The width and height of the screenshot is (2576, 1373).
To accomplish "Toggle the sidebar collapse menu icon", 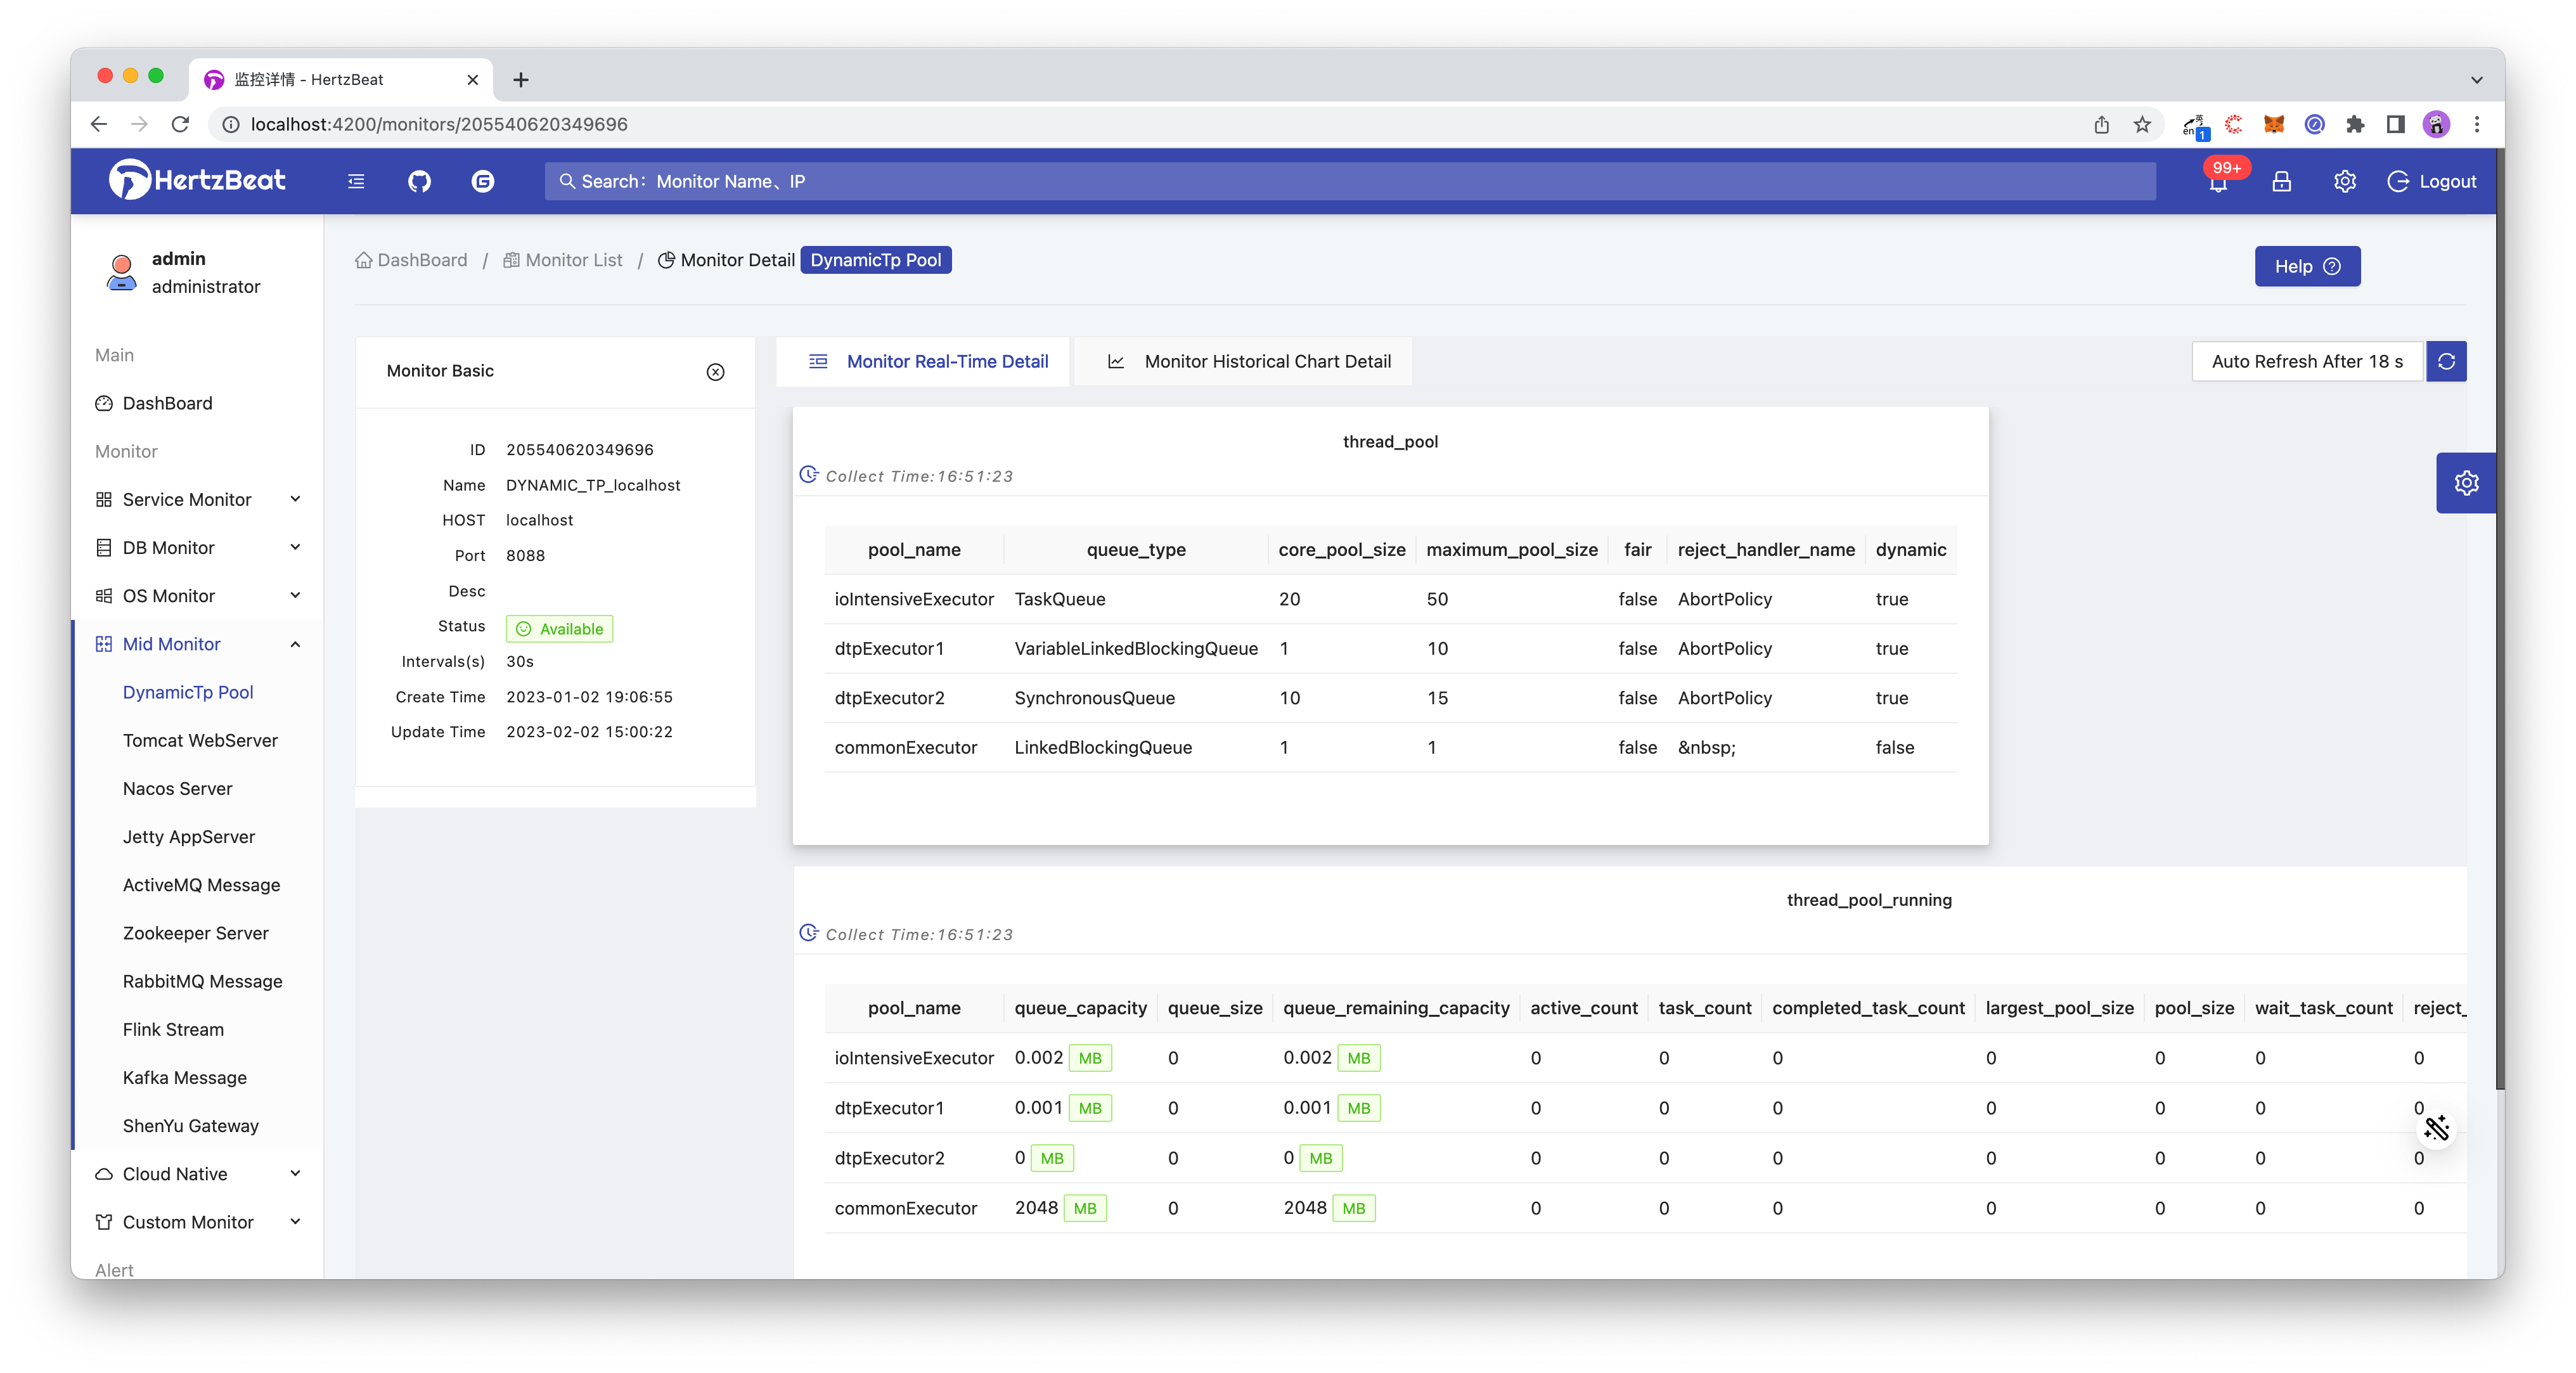I will 356,181.
